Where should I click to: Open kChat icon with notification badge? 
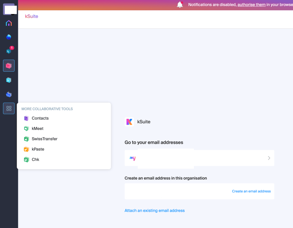9,51
